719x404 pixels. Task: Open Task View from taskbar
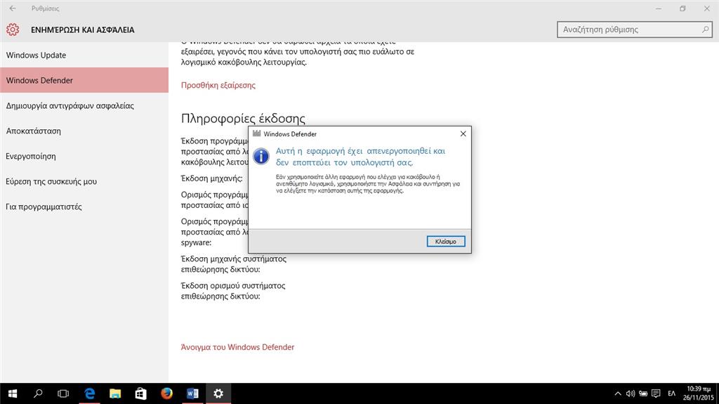click(x=63, y=393)
